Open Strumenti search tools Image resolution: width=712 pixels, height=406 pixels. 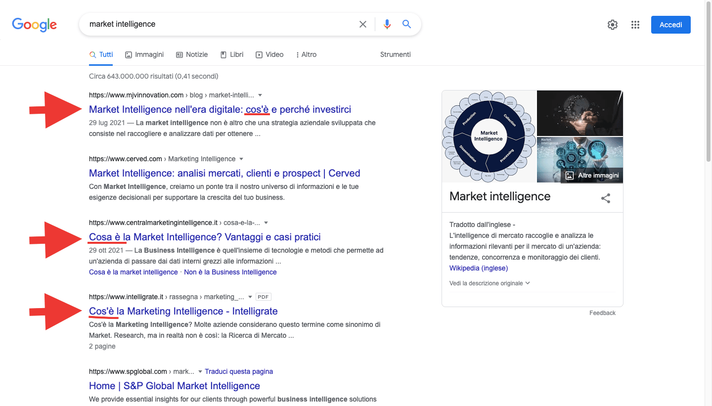395,54
